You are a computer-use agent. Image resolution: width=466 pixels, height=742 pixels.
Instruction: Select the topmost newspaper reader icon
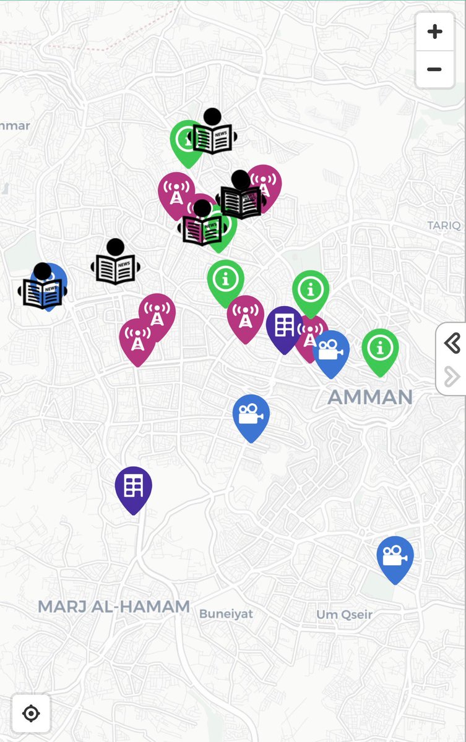[212, 132]
